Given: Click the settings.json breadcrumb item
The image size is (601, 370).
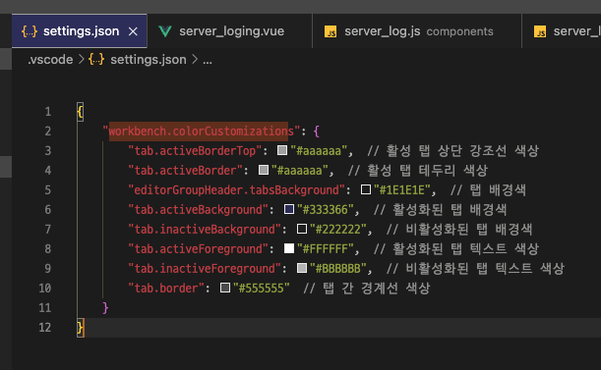Looking at the screenshot, I should point(149,60).
